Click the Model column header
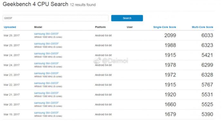 click(38, 27)
